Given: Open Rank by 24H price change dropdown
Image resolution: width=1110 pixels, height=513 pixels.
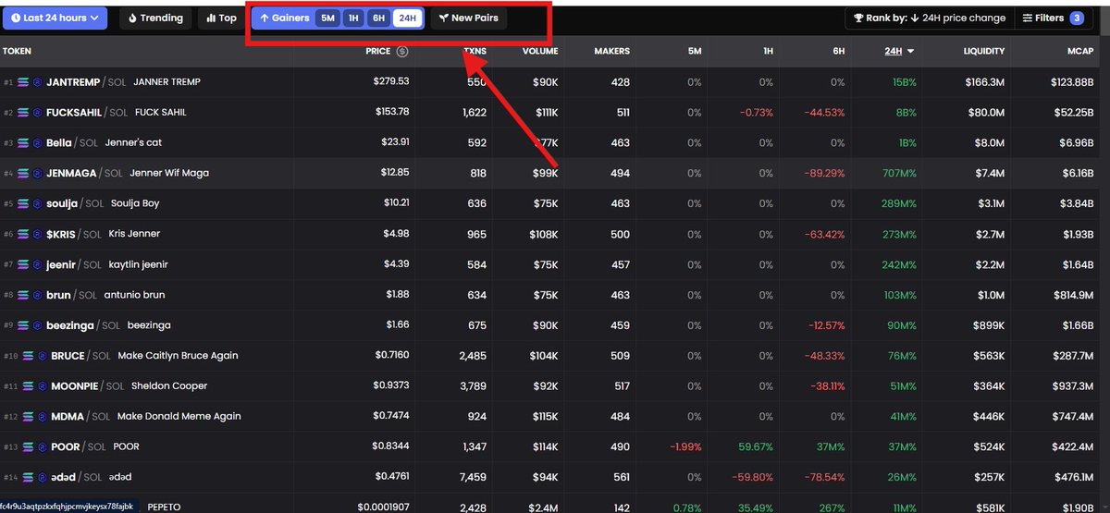Looking at the screenshot, I should tap(928, 18).
